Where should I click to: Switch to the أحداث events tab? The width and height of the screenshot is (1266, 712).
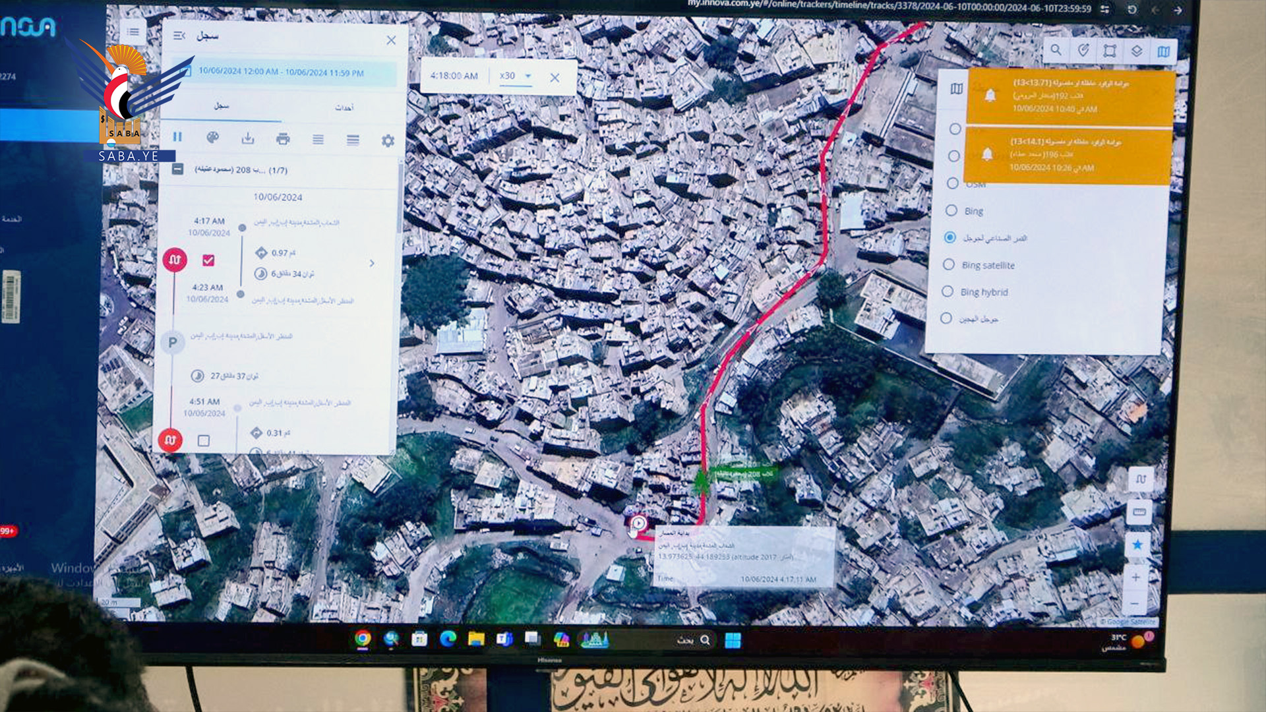344,107
